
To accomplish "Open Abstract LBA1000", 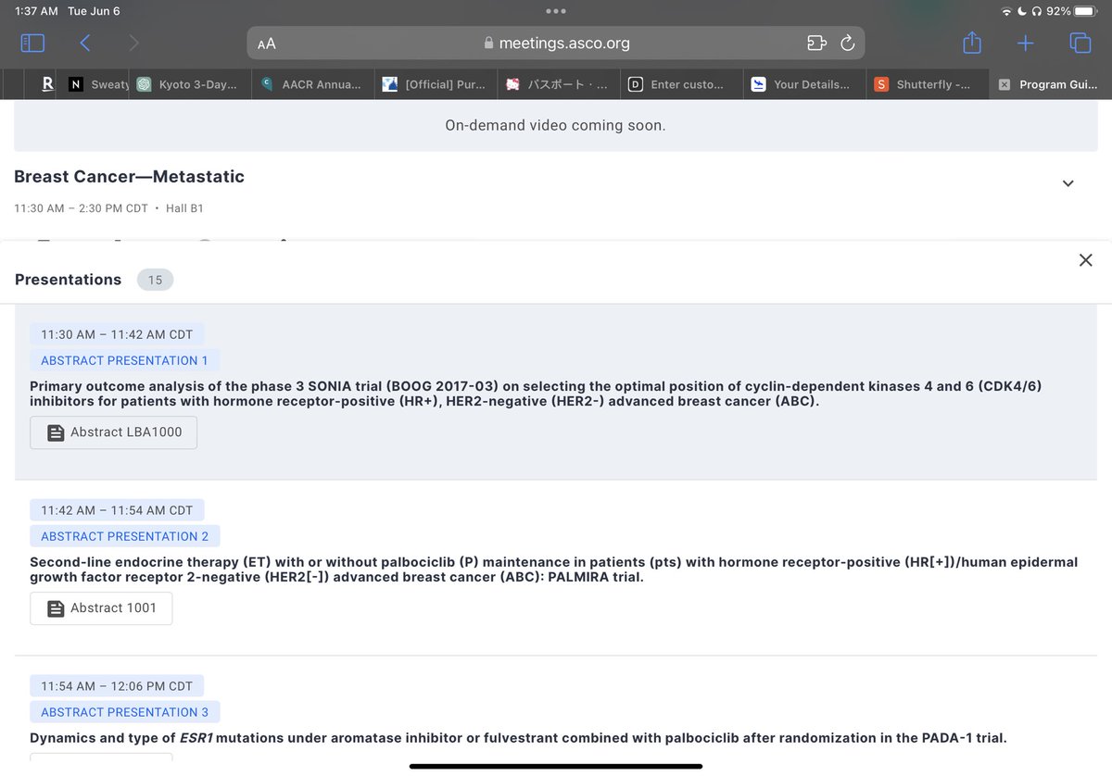I will 113,432.
